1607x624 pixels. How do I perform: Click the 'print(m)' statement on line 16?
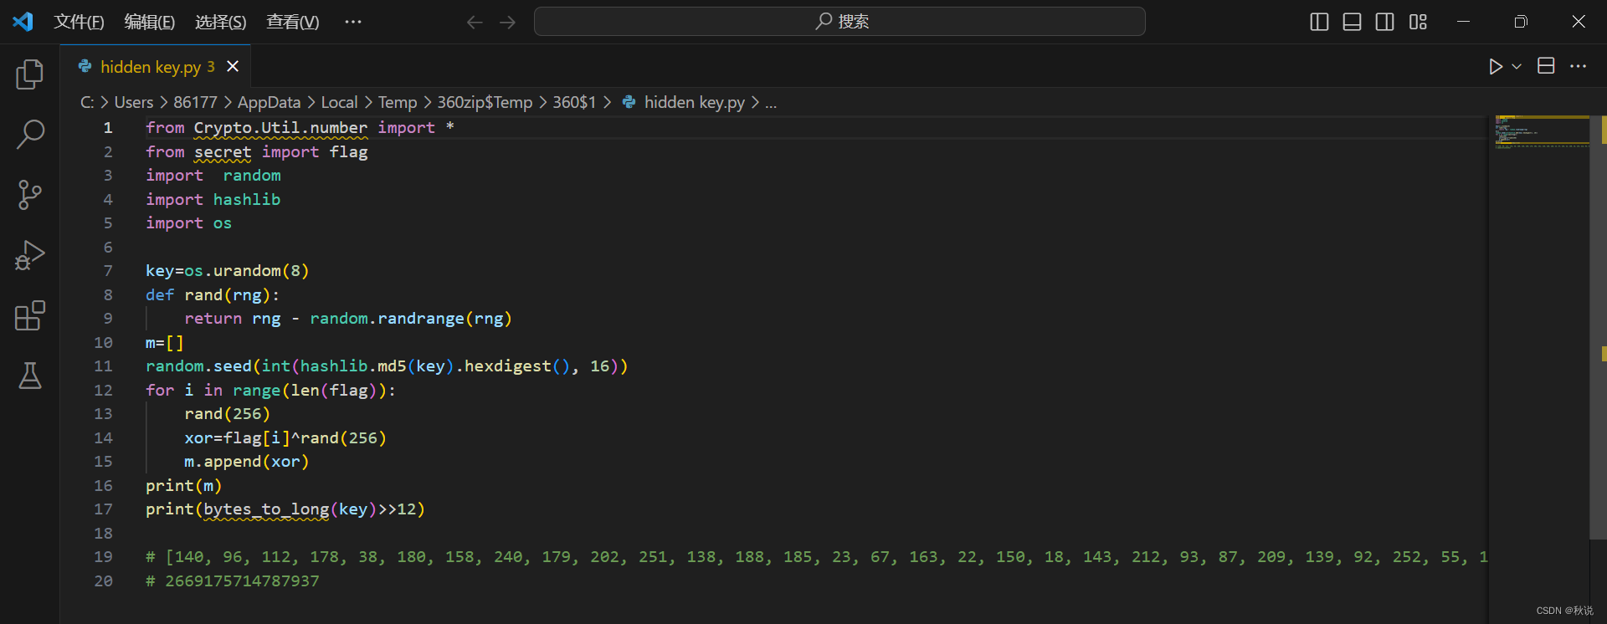(x=184, y=486)
